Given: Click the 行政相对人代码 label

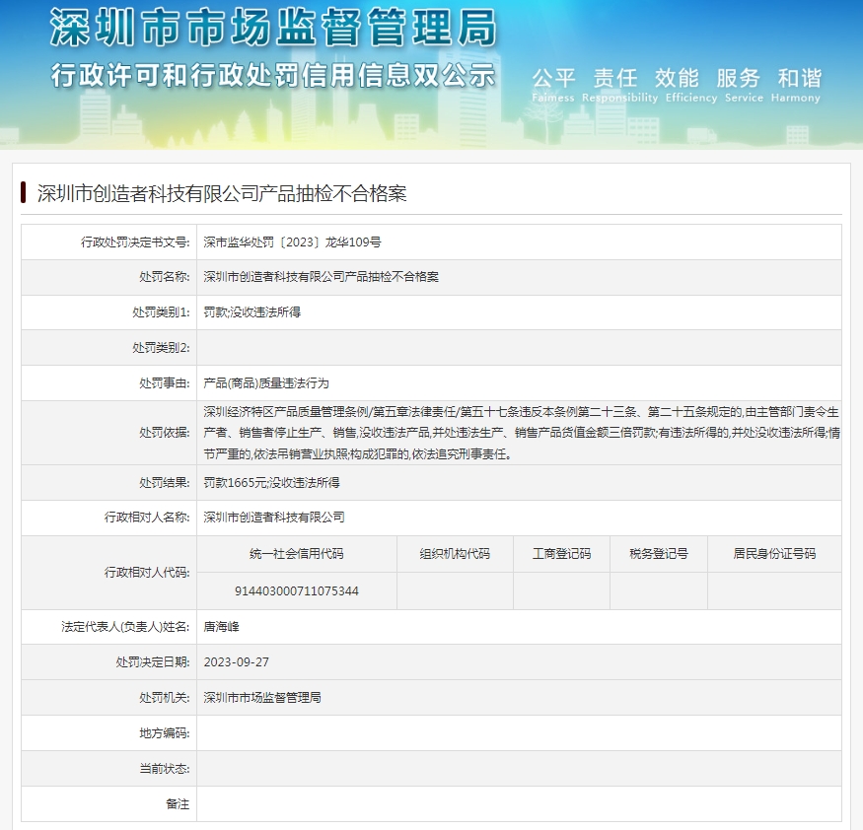Looking at the screenshot, I should (x=147, y=573).
